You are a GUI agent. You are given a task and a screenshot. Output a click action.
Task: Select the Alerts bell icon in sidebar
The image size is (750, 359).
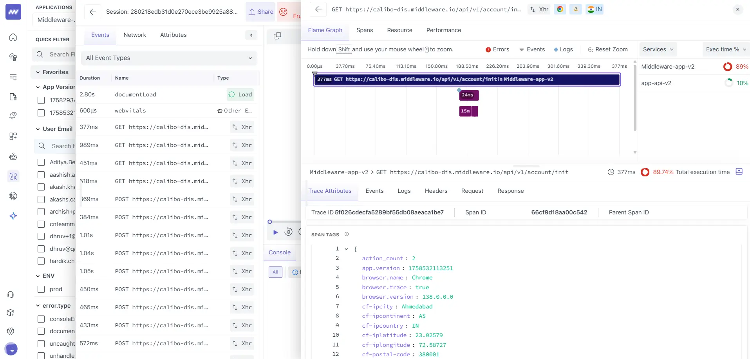click(x=13, y=115)
